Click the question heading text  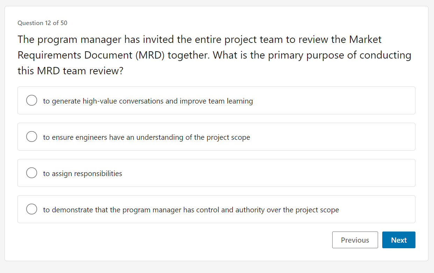click(214, 55)
